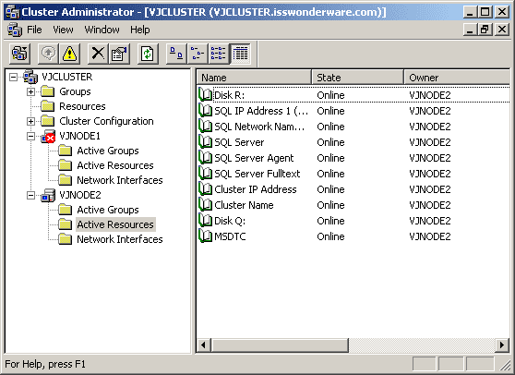Select the SQL Server Agent resource
The width and height of the screenshot is (515, 375).
pyautogui.click(x=254, y=158)
